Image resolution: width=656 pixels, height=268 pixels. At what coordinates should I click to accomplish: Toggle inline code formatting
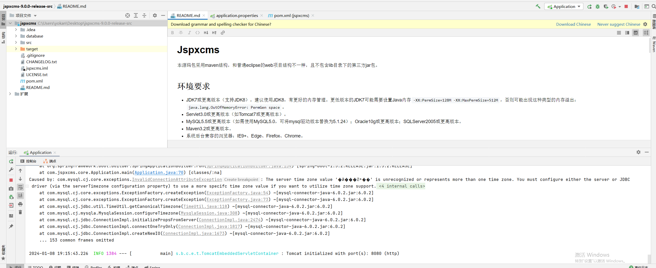coord(198,33)
